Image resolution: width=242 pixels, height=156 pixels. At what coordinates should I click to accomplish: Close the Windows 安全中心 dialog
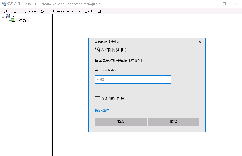click(x=200, y=42)
